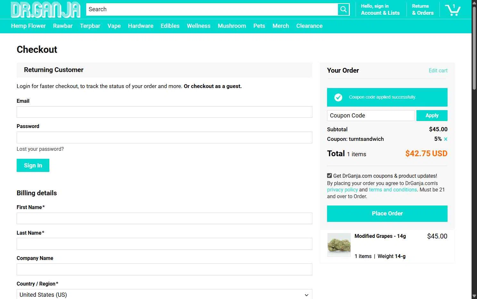The image size is (477, 299).
Task: Click the scrollbar down arrow
Action: click(474, 296)
